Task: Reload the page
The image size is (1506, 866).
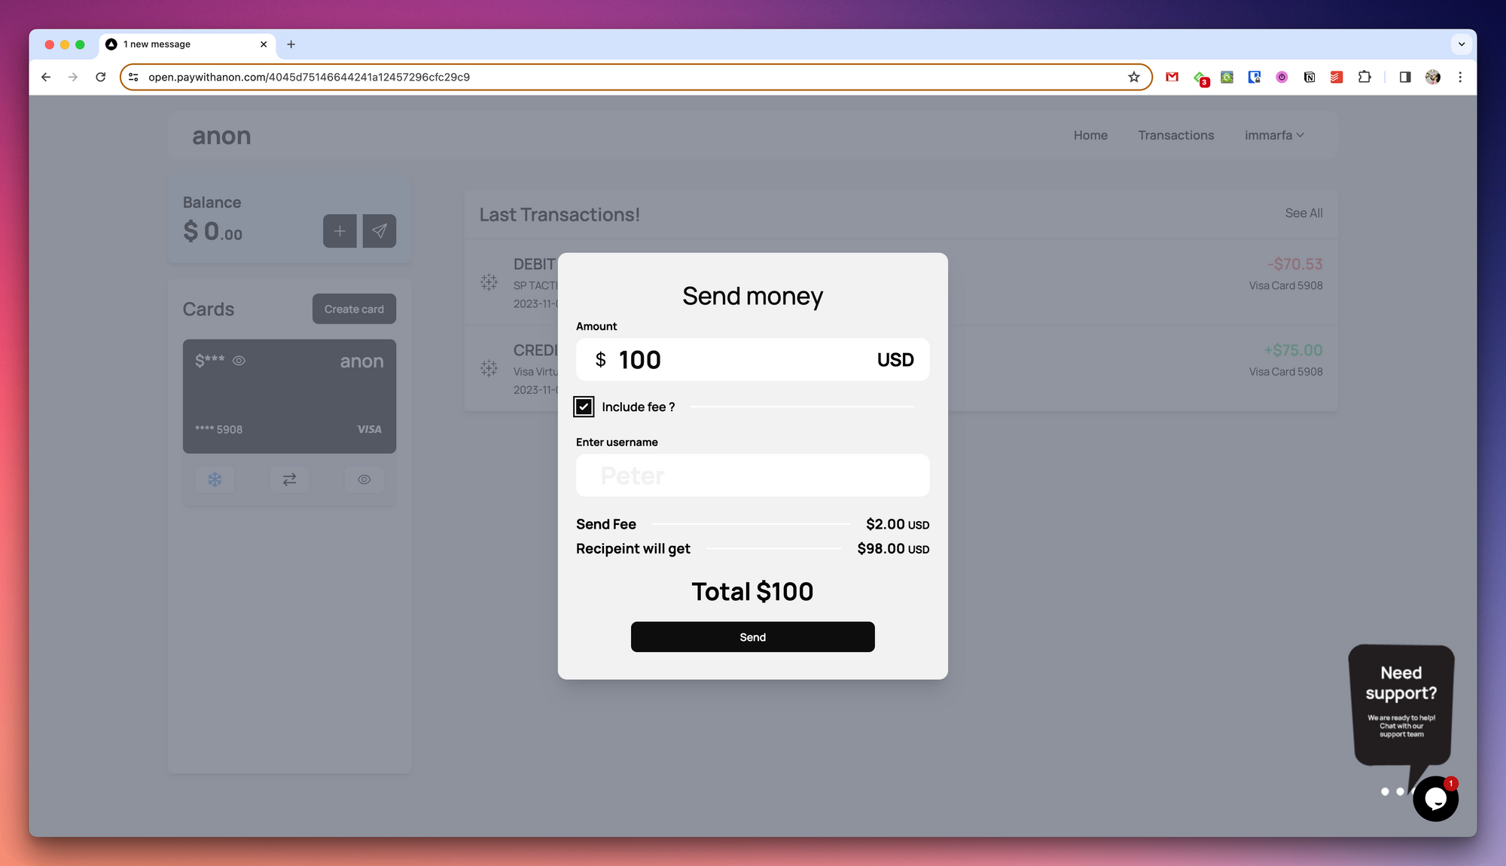Action: click(101, 77)
